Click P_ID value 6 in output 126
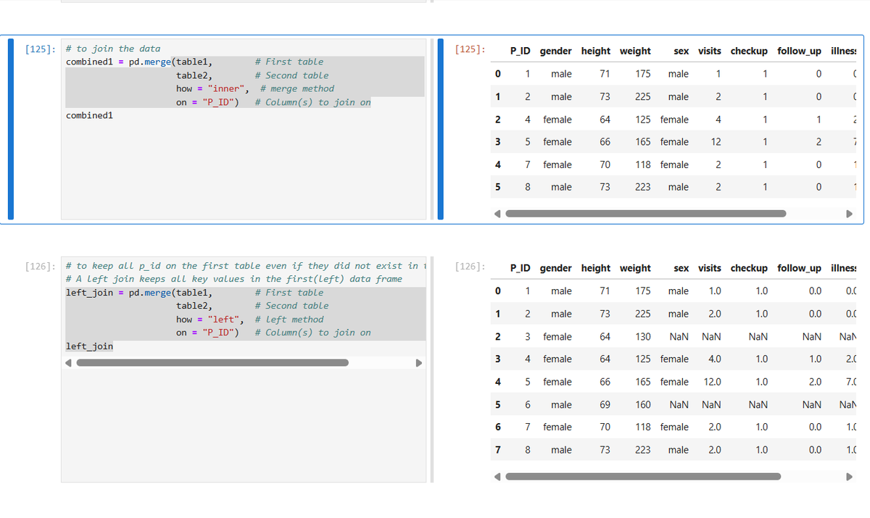Image resolution: width=870 pixels, height=518 pixels. pyautogui.click(x=528, y=405)
